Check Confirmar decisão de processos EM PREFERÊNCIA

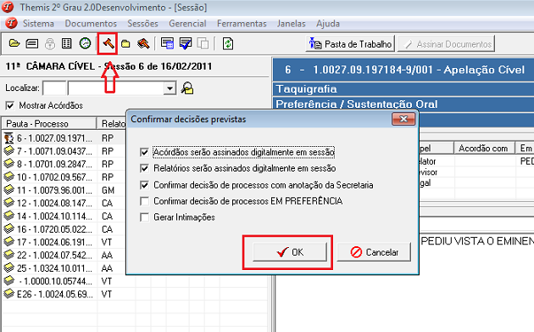(x=144, y=201)
